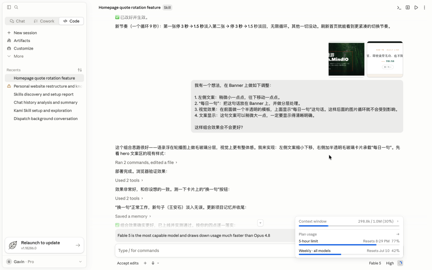Expand Context window details chevron
The height and width of the screenshot is (270, 432).
pos(398,221)
